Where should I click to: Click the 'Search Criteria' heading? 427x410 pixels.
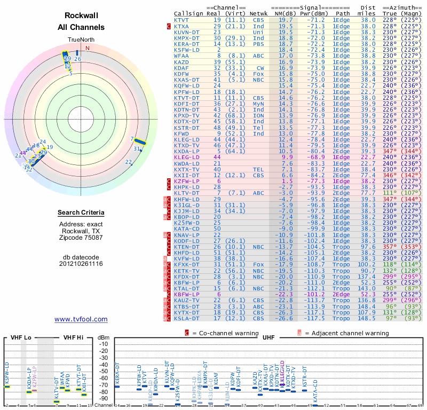click(81, 212)
